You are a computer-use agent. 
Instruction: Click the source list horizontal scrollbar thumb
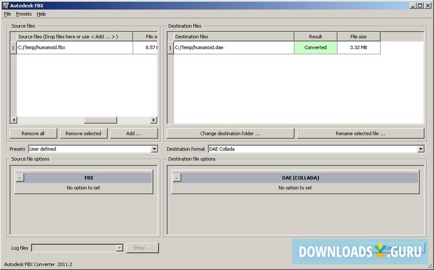pos(101,120)
